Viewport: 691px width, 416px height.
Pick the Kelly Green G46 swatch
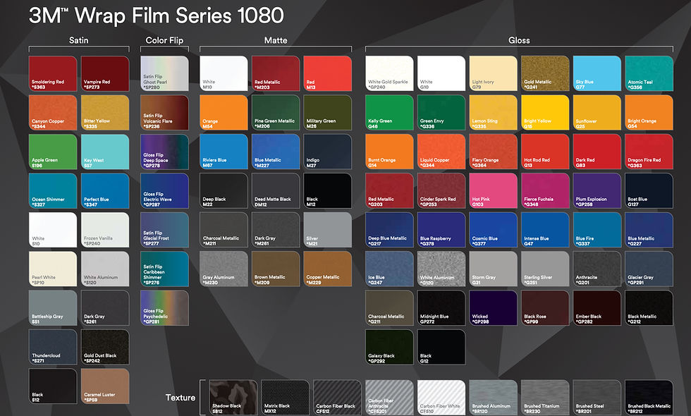(389, 113)
